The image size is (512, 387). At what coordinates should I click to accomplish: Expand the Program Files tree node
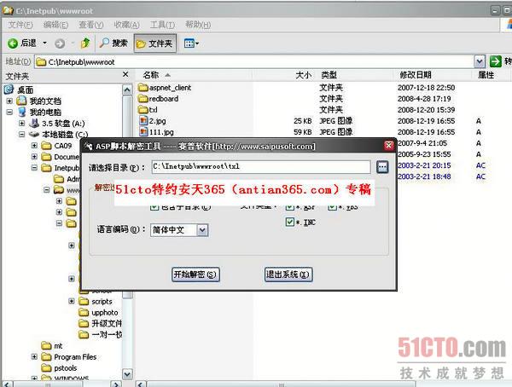pyautogui.click(x=34, y=357)
